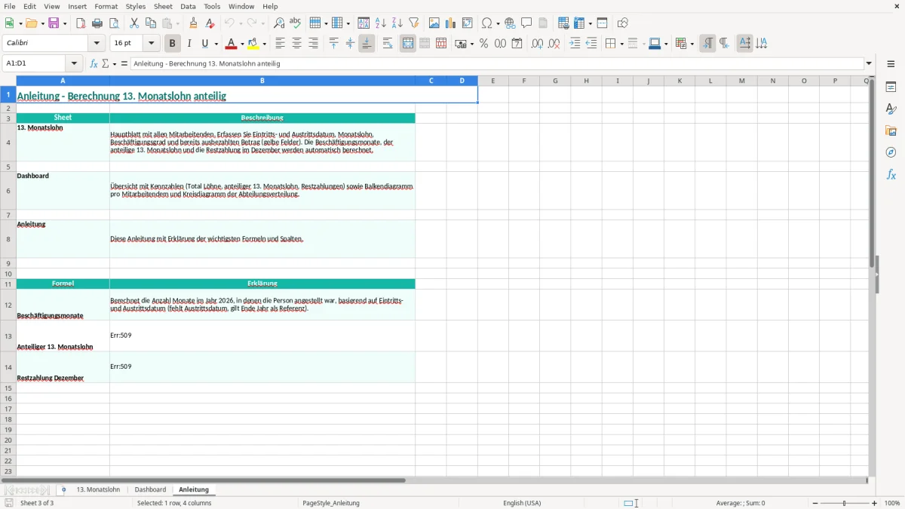The image size is (905, 509).
Task: Format as percent
Action: pos(484,44)
